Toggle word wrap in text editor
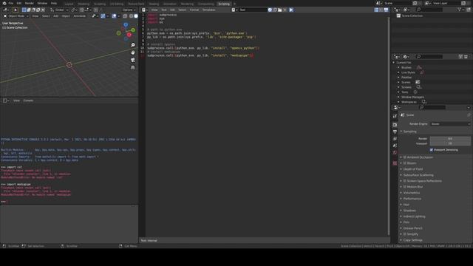The image size is (473, 266). click(381, 10)
